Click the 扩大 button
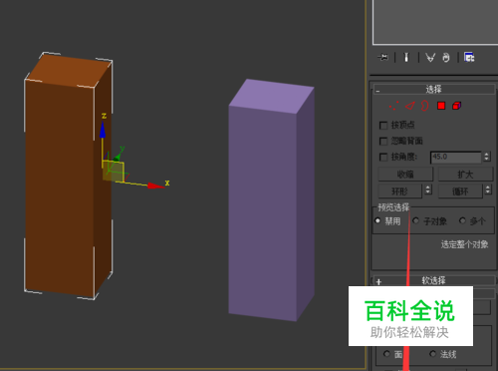Image resolution: width=498 pixels, height=371 pixels. [465, 175]
